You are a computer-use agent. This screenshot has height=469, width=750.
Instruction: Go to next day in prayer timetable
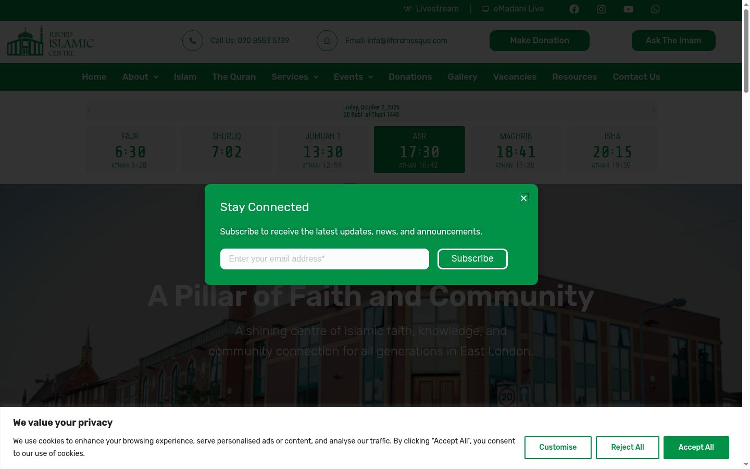pos(653,110)
